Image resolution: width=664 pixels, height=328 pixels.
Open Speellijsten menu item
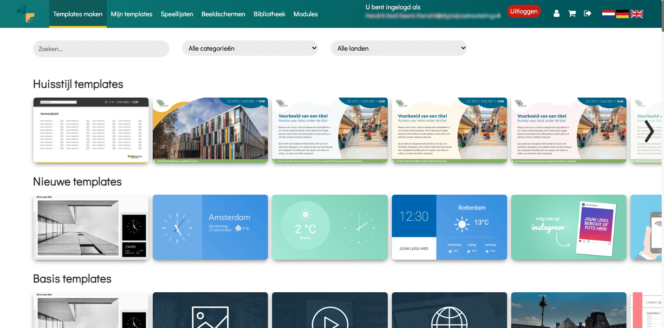(177, 14)
